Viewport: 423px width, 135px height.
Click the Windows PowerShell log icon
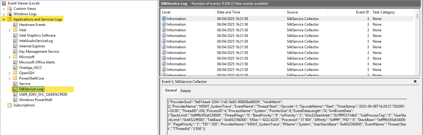point(16,100)
